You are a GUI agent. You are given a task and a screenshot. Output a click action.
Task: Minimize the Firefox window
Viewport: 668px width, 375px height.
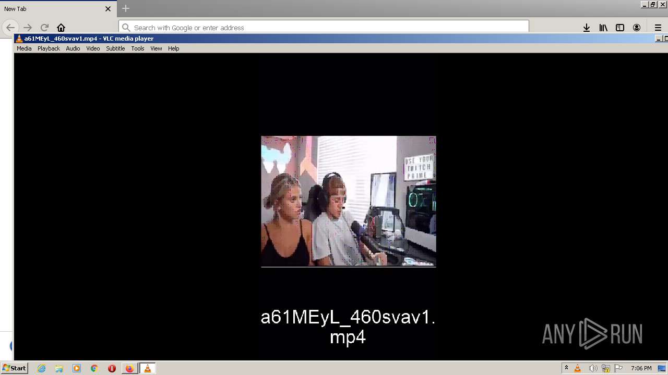(x=644, y=4)
